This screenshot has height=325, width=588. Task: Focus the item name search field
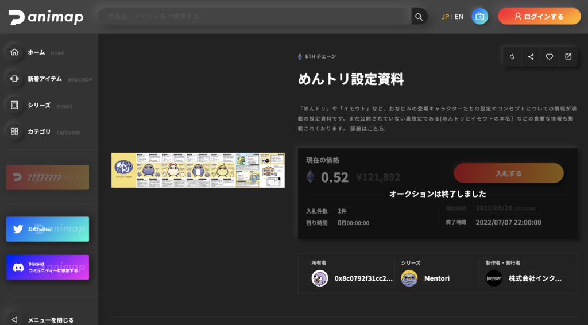point(254,17)
